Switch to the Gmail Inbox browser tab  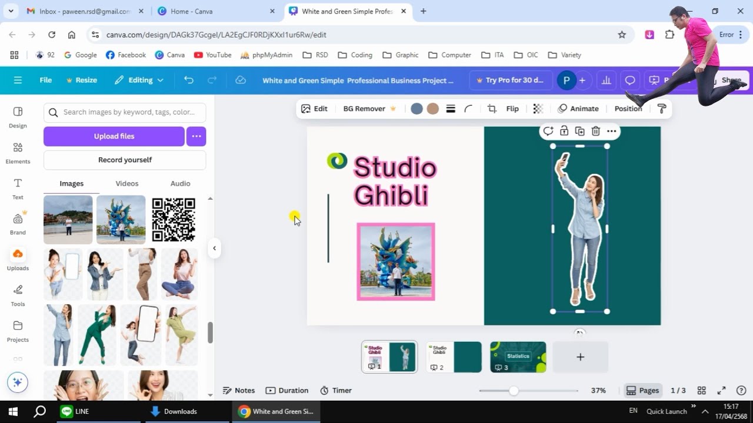(84, 11)
